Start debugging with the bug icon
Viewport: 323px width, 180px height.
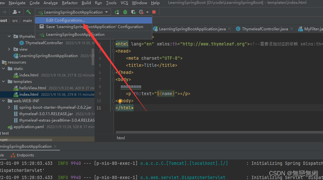click(125, 12)
